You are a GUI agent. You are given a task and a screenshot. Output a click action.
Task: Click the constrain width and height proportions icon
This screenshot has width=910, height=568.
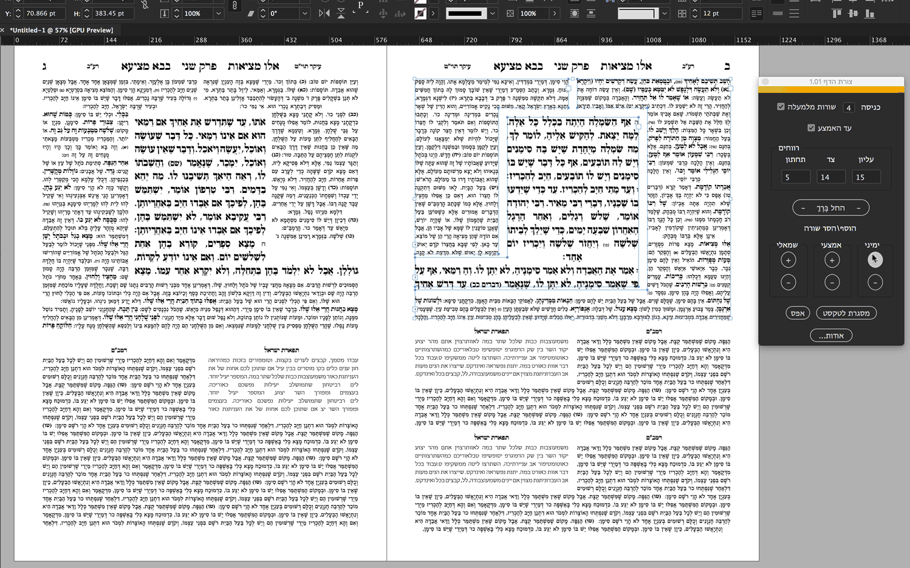click(x=145, y=5)
